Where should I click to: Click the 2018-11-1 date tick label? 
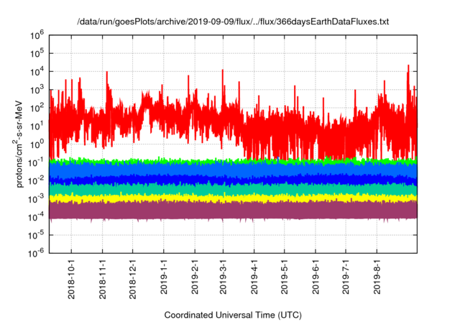102,278
